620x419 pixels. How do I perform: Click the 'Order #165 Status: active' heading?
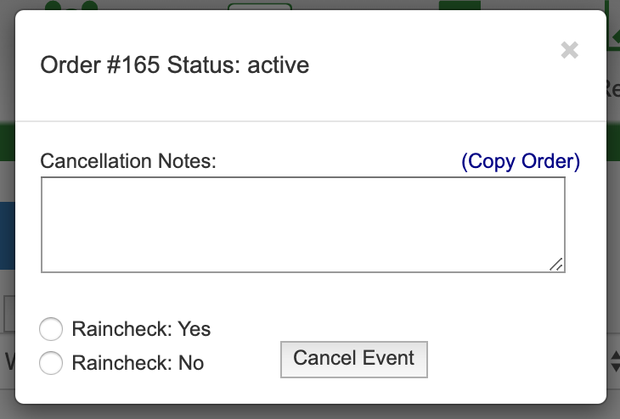pyautogui.click(x=174, y=64)
